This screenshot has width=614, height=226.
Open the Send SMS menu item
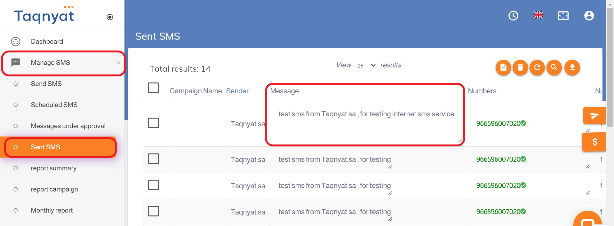(x=46, y=84)
